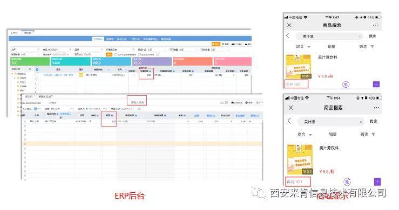399x210 pixels.
Task: Clear the search text in bottom phone screen
Action: (x=361, y=122)
